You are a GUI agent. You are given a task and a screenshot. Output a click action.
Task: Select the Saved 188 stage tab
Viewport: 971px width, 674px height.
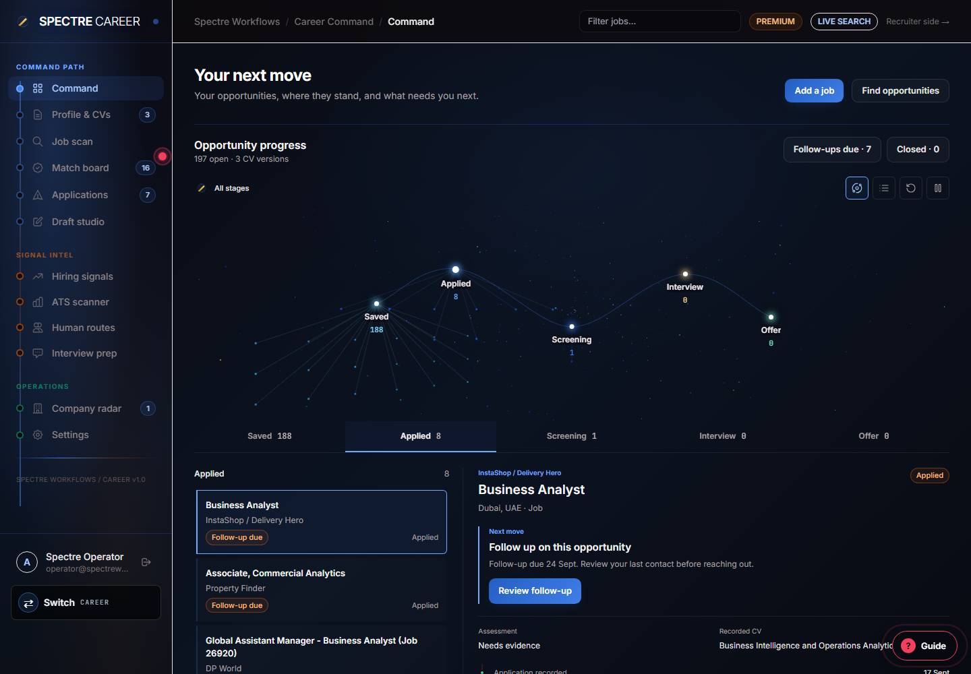click(x=270, y=436)
